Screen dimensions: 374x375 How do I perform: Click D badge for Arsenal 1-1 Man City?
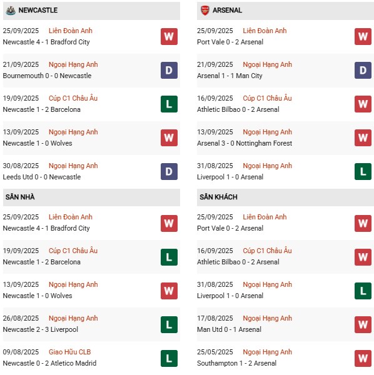(363, 70)
